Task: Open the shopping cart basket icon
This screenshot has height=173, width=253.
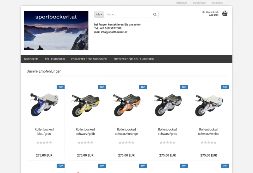Action: point(225,13)
